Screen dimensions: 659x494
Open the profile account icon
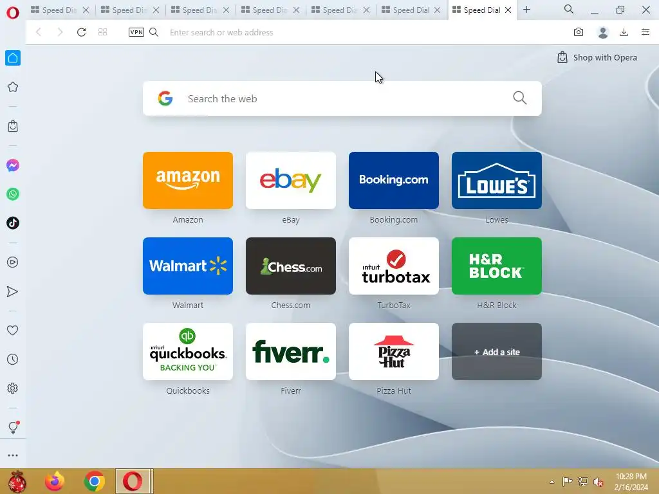(x=602, y=32)
